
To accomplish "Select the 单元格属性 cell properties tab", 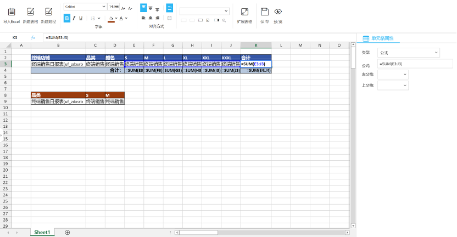I will (x=381, y=38).
